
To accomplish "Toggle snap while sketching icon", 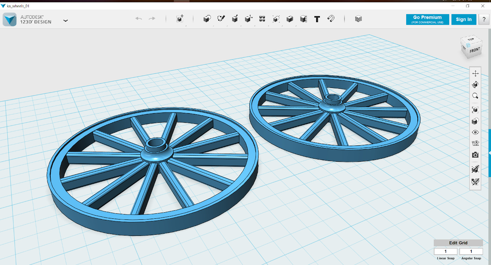I will pos(475,181).
